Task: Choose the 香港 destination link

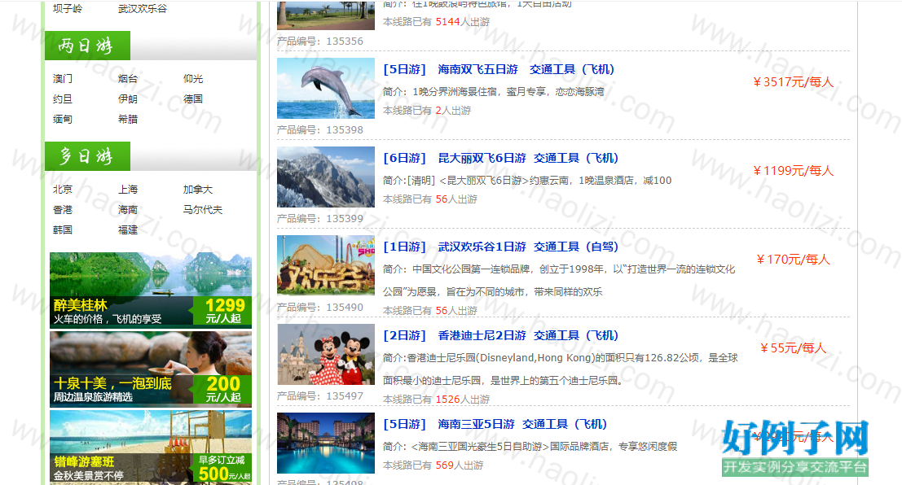Action: click(x=63, y=210)
